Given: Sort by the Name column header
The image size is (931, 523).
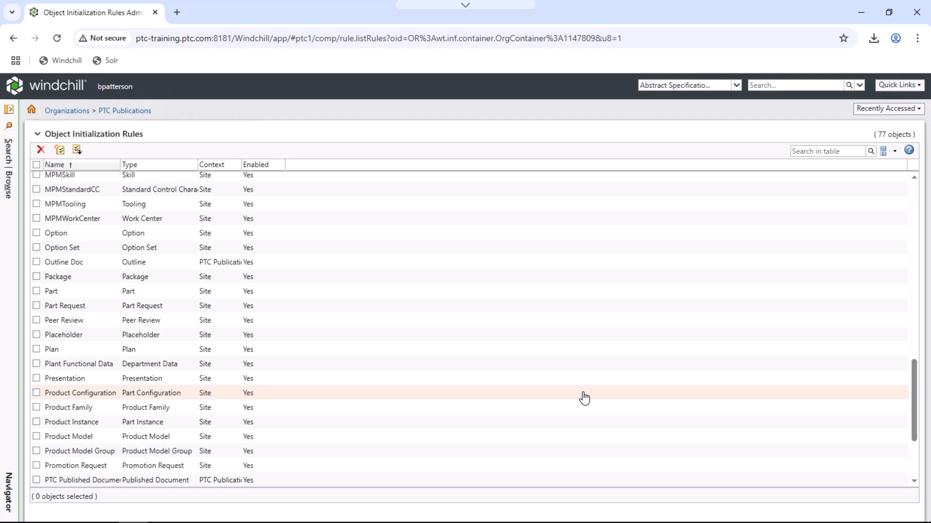Looking at the screenshot, I should pos(80,165).
